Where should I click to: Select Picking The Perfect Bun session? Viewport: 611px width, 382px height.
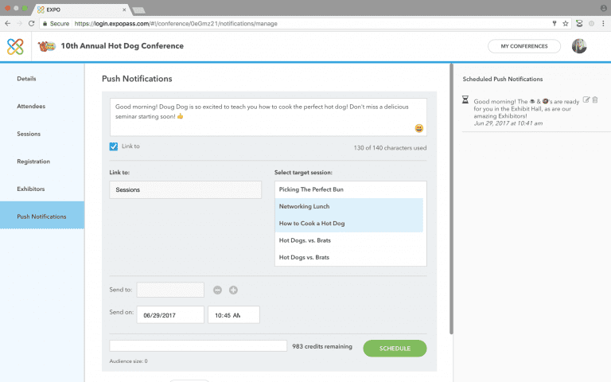click(x=350, y=190)
